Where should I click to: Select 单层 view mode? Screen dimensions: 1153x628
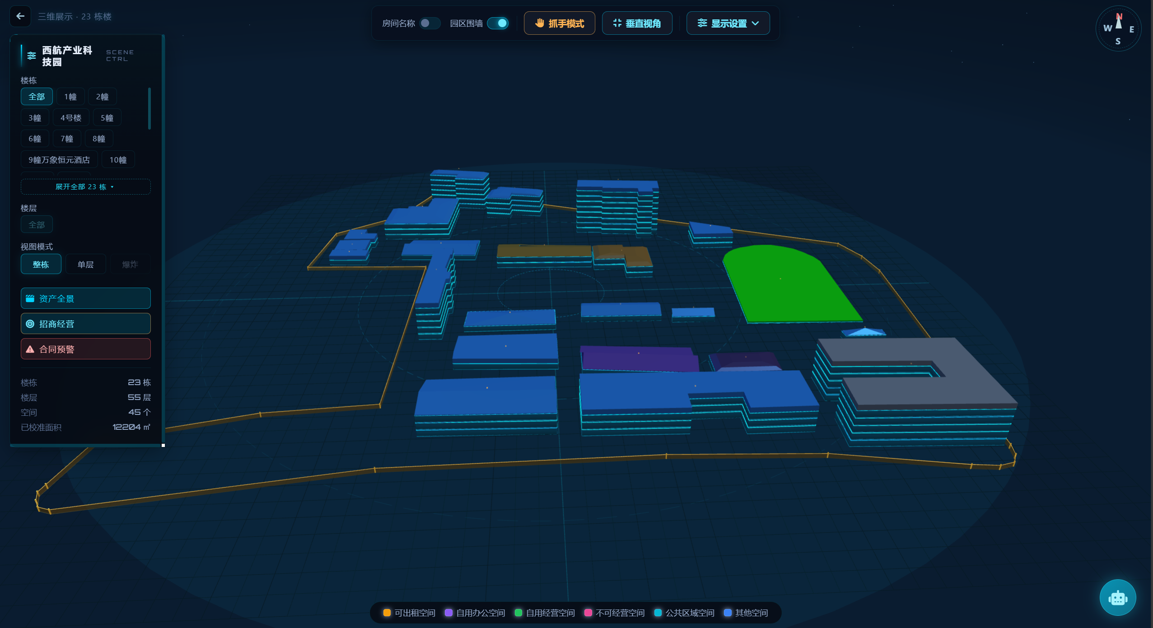(x=85, y=264)
